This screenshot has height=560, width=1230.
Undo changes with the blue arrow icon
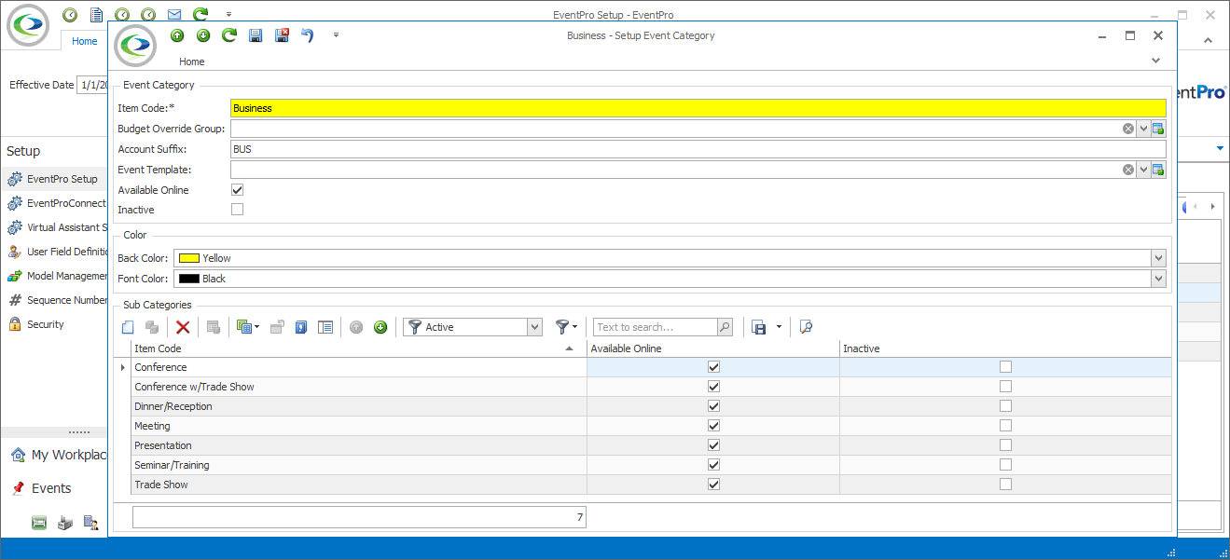pos(307,35)
